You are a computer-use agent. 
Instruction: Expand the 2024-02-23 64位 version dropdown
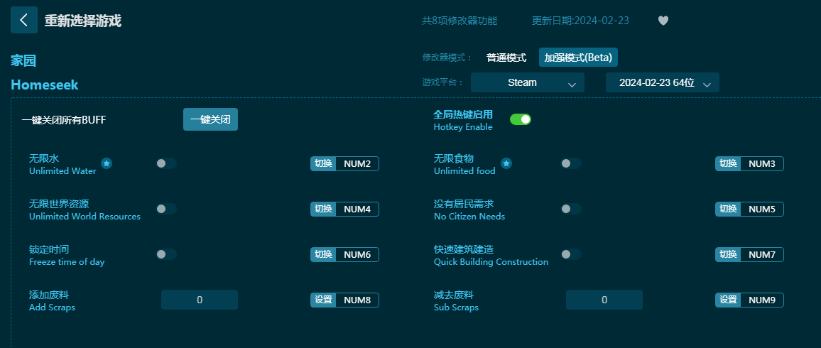(663, 82)
